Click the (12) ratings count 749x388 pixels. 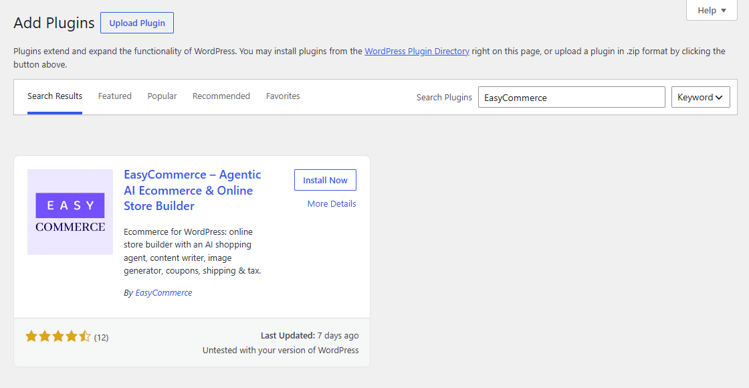(101, 337)
